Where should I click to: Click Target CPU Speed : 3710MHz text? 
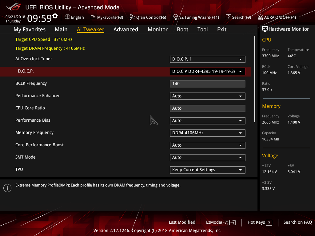(x=44, y=39)
